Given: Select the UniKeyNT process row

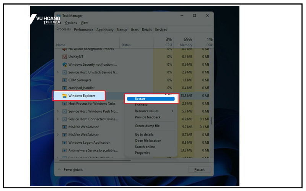Looking at the screenshot, I should 132,57.
